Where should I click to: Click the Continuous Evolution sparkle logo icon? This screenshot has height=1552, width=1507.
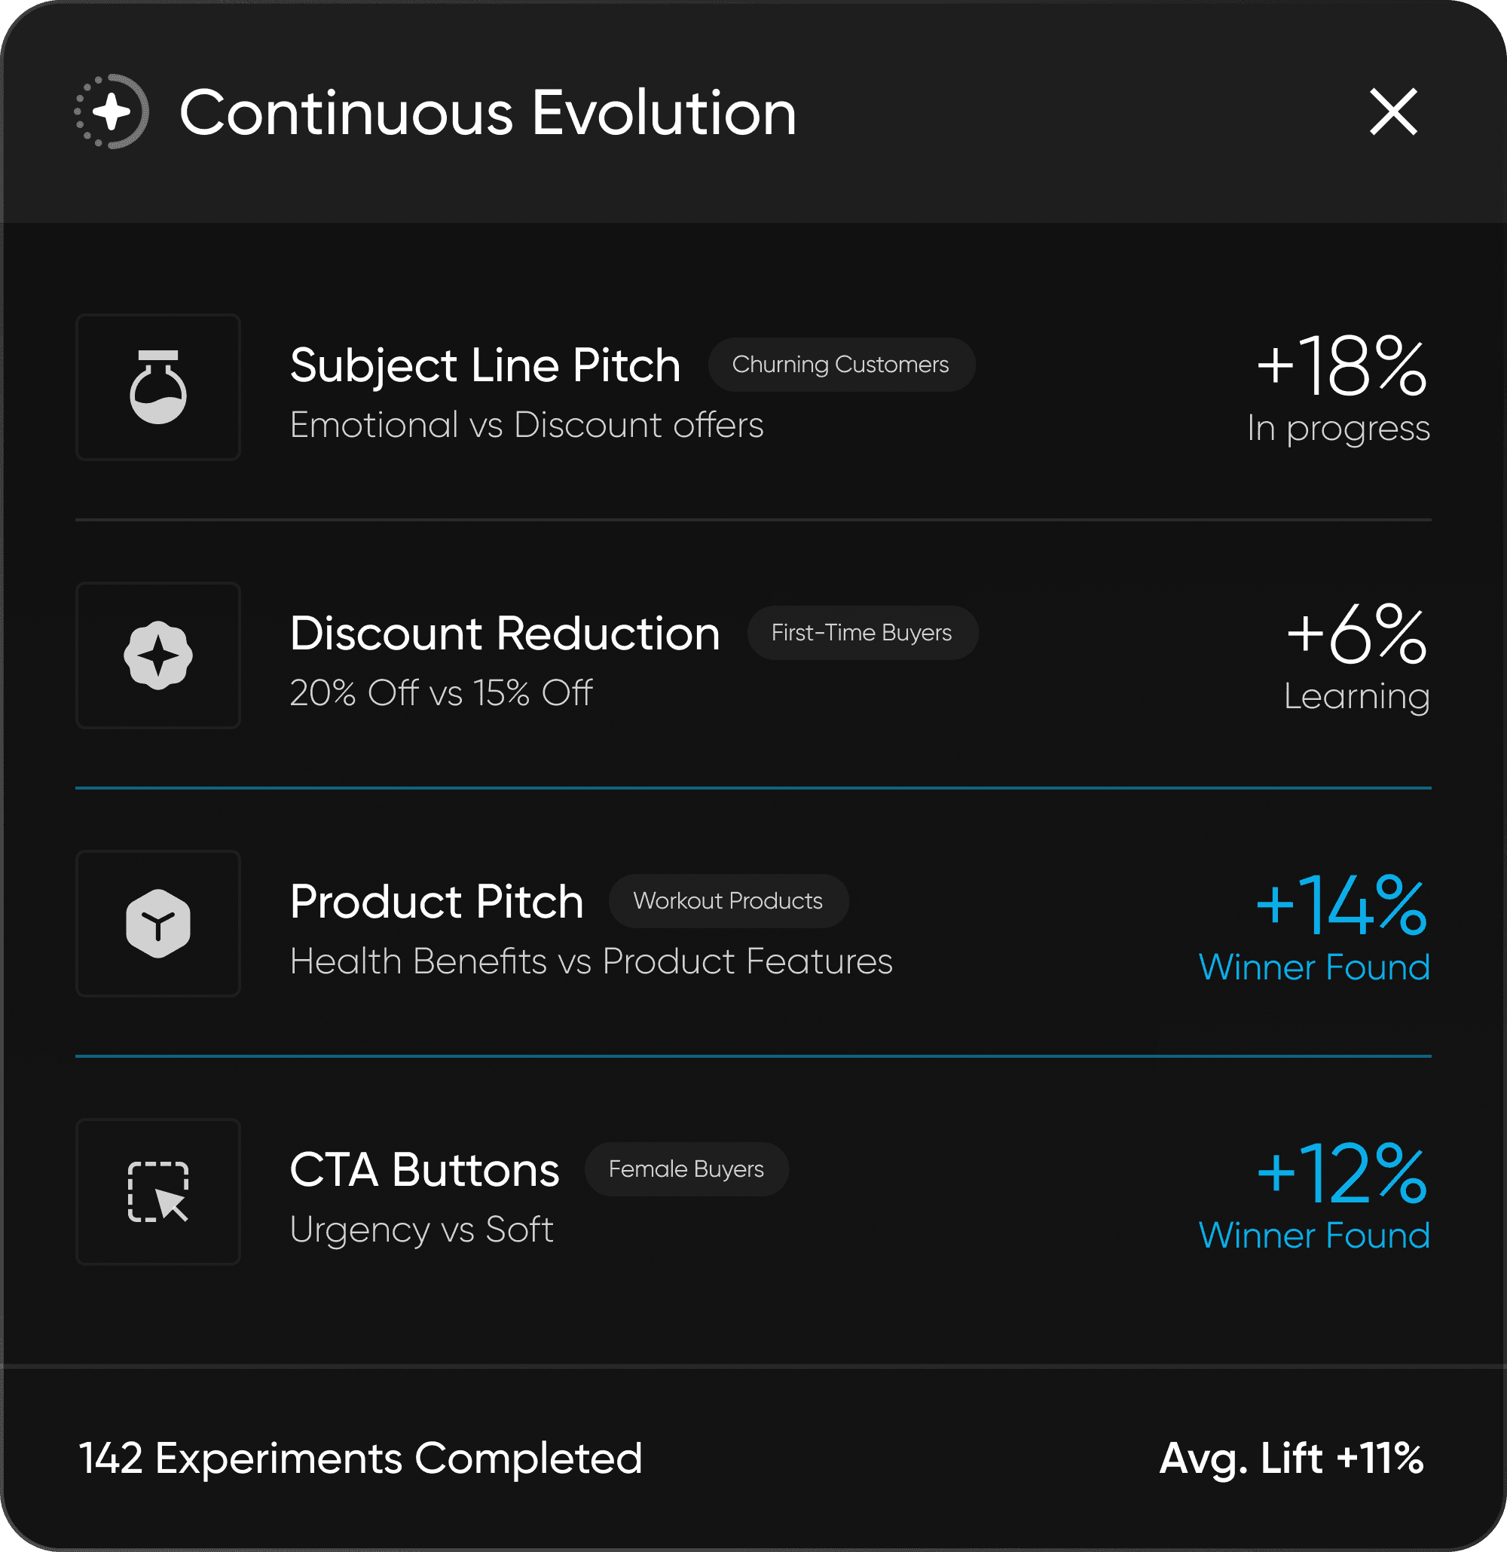click(x=112, y=112)
